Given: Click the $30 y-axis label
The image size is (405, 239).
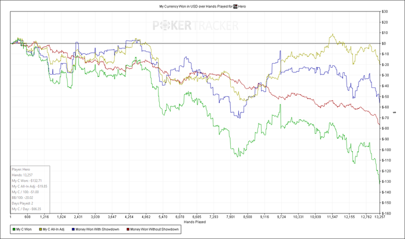Looking at the screenshot, I should [x=385, y=12].
